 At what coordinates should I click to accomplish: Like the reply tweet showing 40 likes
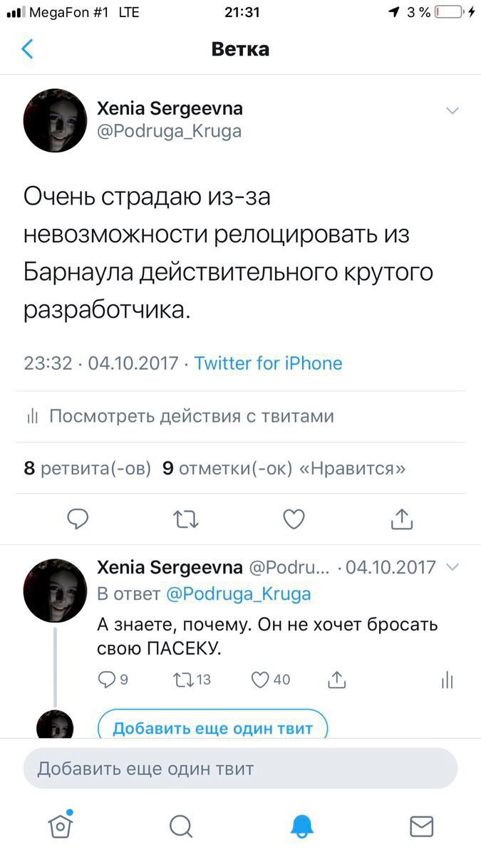[271, 680]
